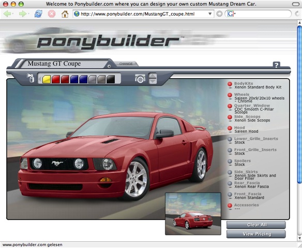Toggle the Hood red indicator button
Image resolution: width=302 pixels, height=248 pixels.
(x=230, y=128)
